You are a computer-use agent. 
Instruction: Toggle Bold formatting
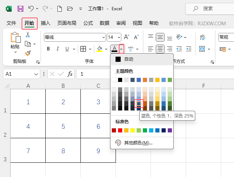coord(48,49)
